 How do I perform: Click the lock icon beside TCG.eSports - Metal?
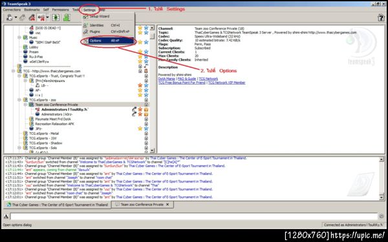[146, 134]
